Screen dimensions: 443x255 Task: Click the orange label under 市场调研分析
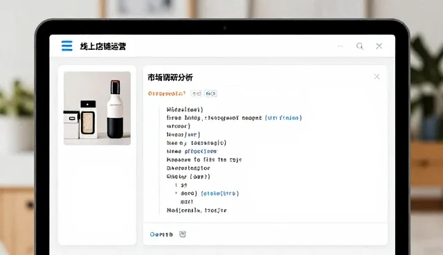pyautogui.click(x=167, y=94)
